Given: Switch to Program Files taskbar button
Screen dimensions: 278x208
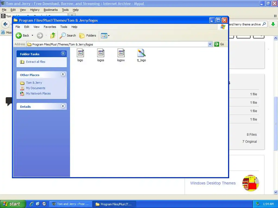Looking at the screenshot, I should [x=114, y=204].
